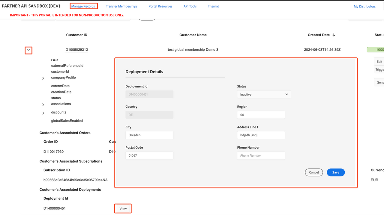
Task: View deployment D1400000451
Action: [123, 209]
